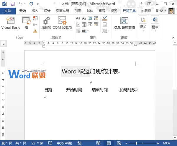Open Word Help question mark

pyautogui.click(x=141, y=4)
